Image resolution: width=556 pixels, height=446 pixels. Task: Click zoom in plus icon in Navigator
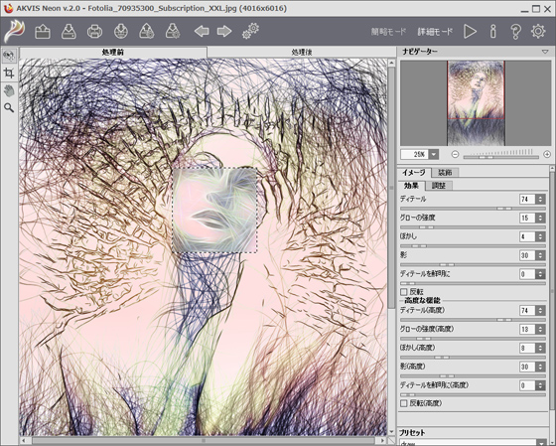pos(547,154)
